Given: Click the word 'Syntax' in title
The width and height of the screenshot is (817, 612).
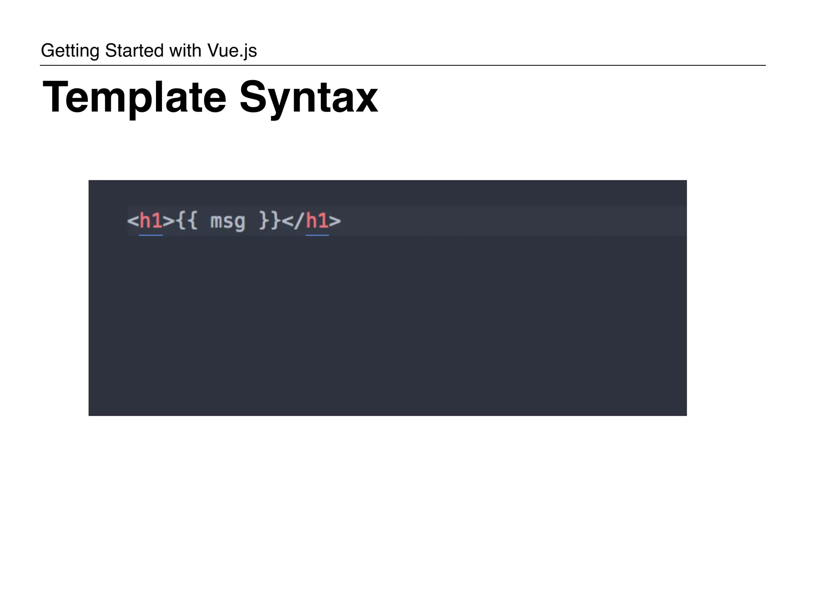Looking at the screenshot, I should [308, 97].
